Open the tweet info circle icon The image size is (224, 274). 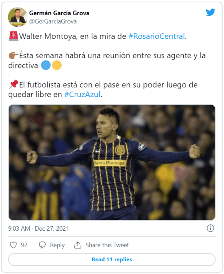pos(210,228)
